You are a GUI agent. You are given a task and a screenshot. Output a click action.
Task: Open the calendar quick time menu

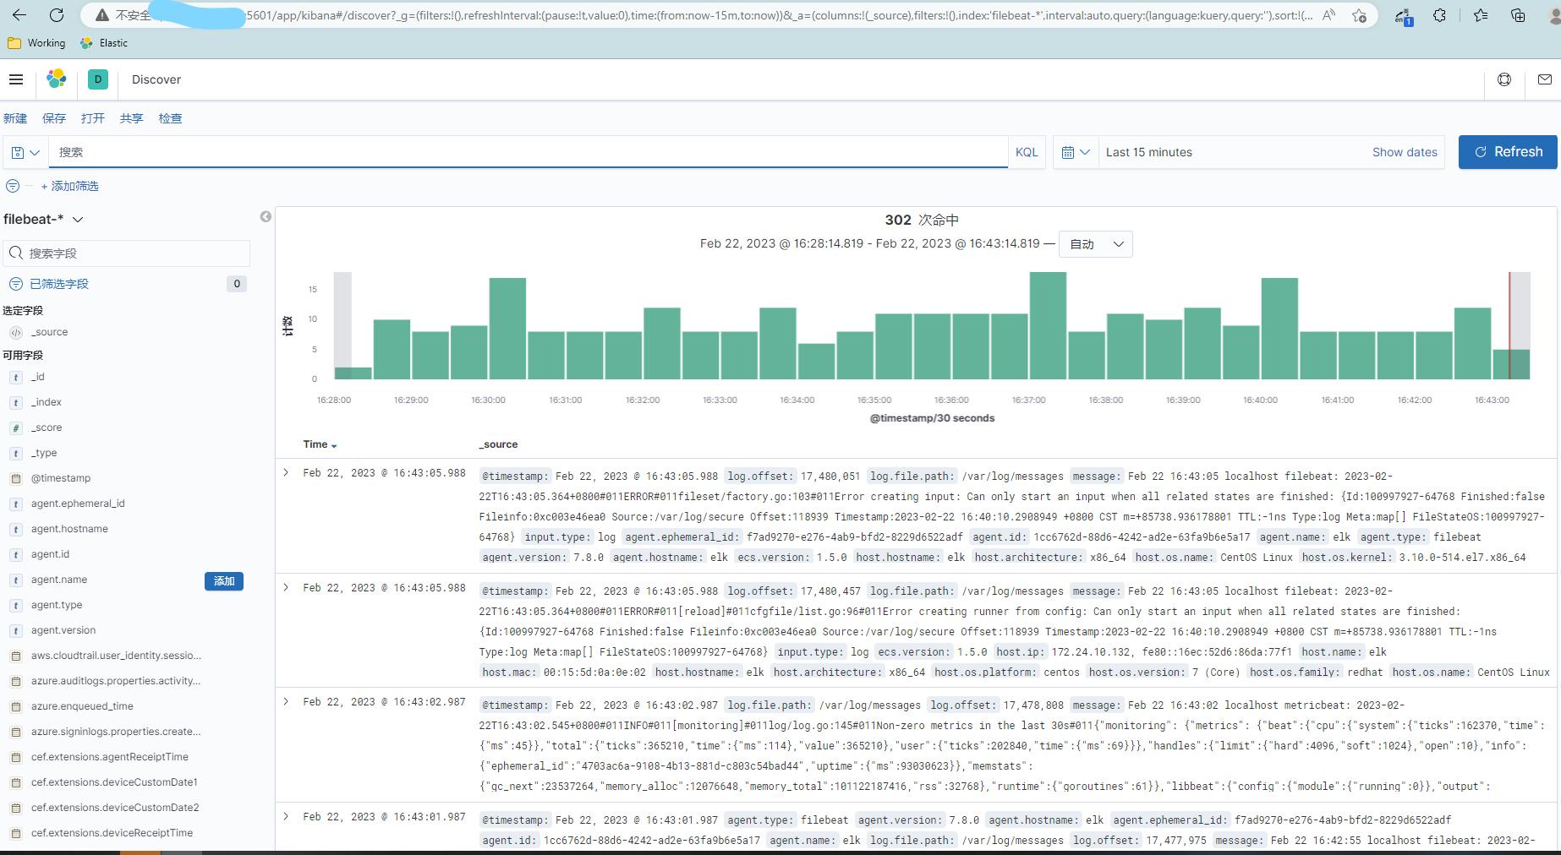coord(1076,152)
